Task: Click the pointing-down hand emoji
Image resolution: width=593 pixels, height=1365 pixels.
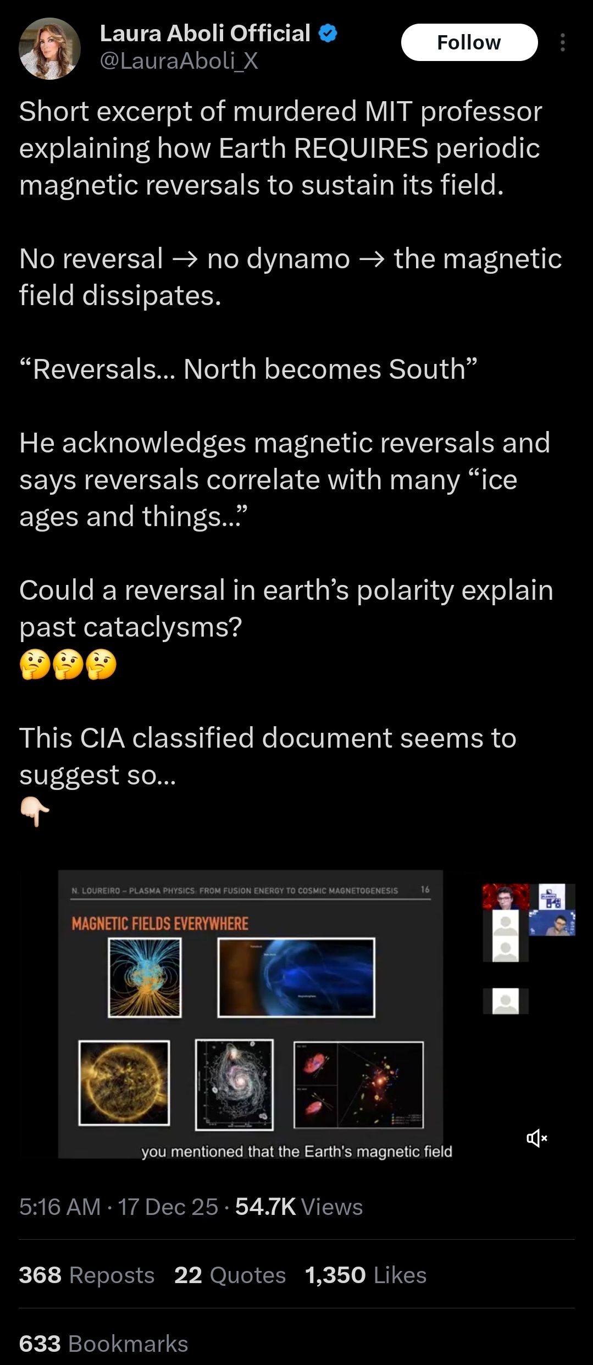Action: coord(35,812)
